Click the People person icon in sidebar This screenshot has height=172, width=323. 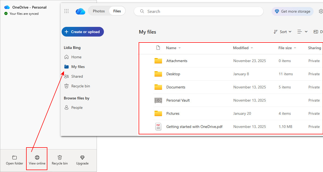pyautogui.click(x=66, y=107)
